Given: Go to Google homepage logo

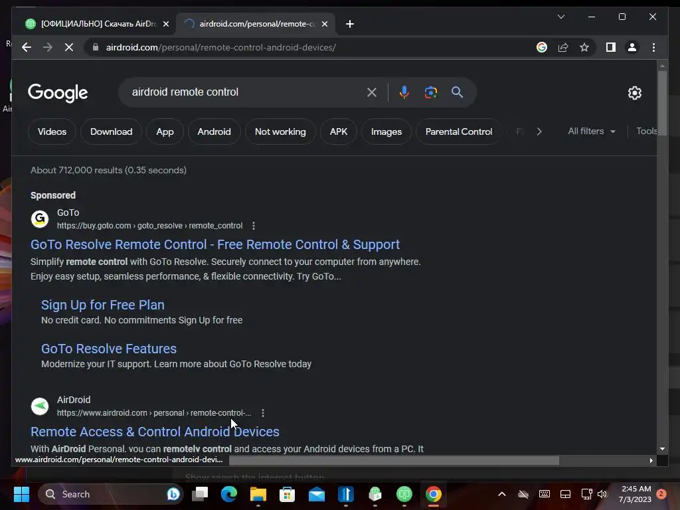Looking at the screenshot, I should (58, 93).
